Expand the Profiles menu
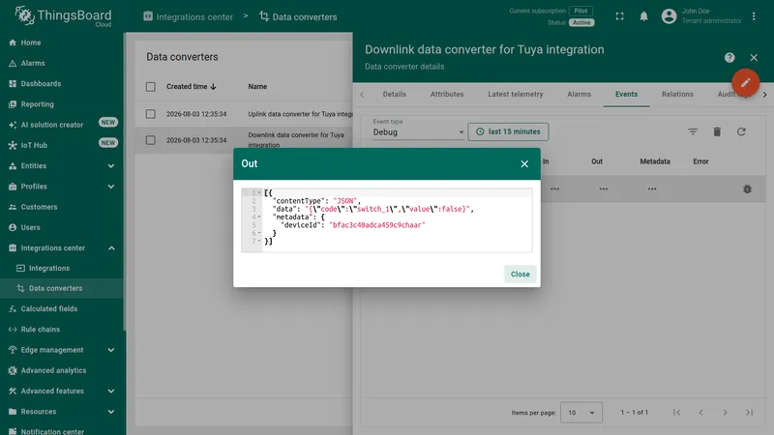 pos(62,187)
